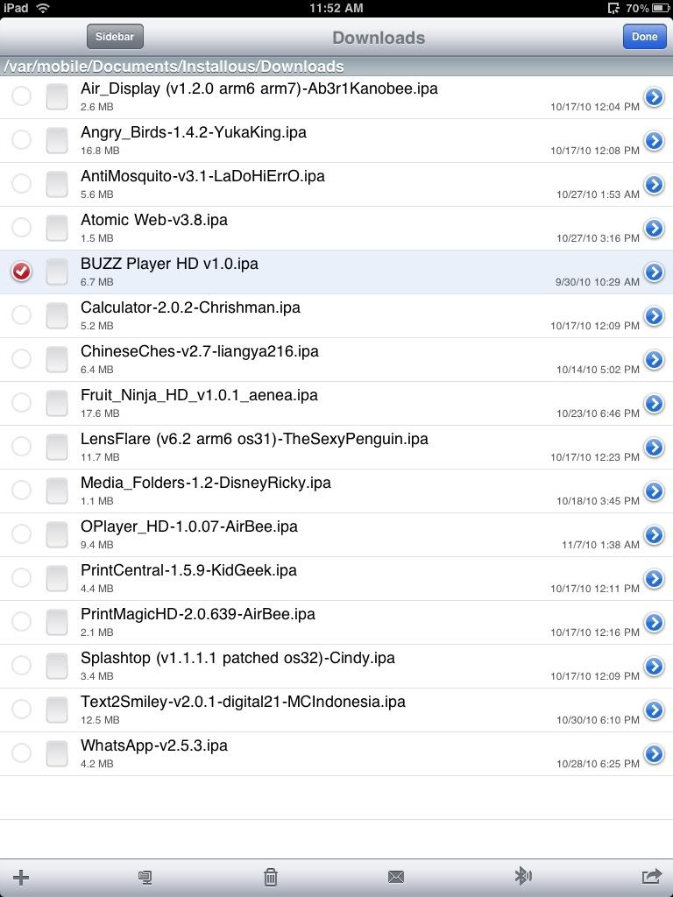Viewport: 673px width, 897px height.
Task: Tap the envelope email icon
Action: (x=395, y=877)
